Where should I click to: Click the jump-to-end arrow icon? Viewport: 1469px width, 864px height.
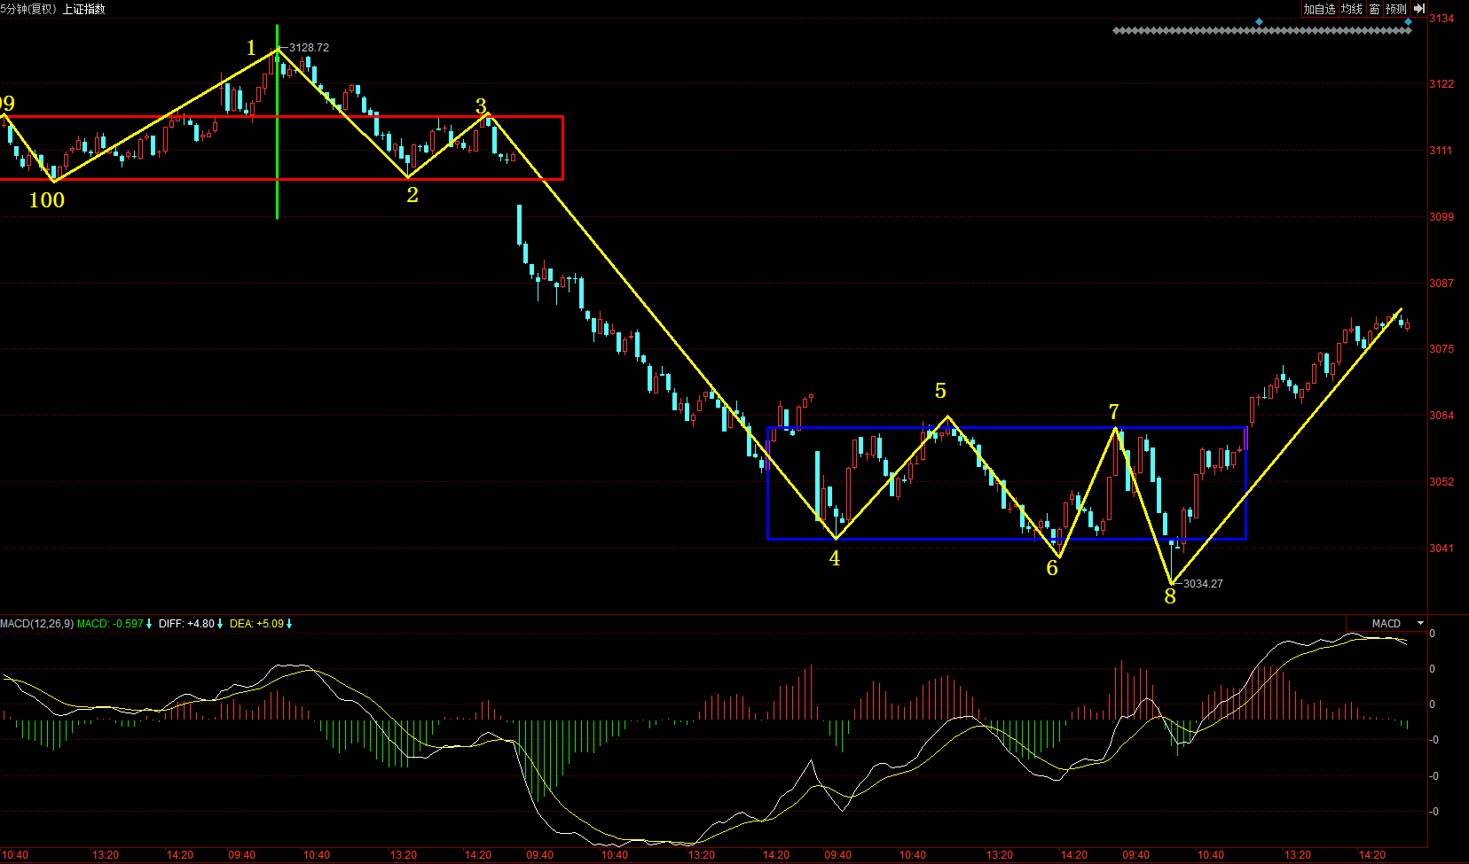click(x=1418, y=9)
